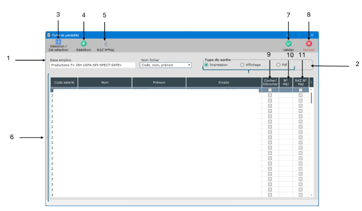Screen dimensions: 362x211
Task: Click the Code salarié column header
Action: (x=63, y=83)
